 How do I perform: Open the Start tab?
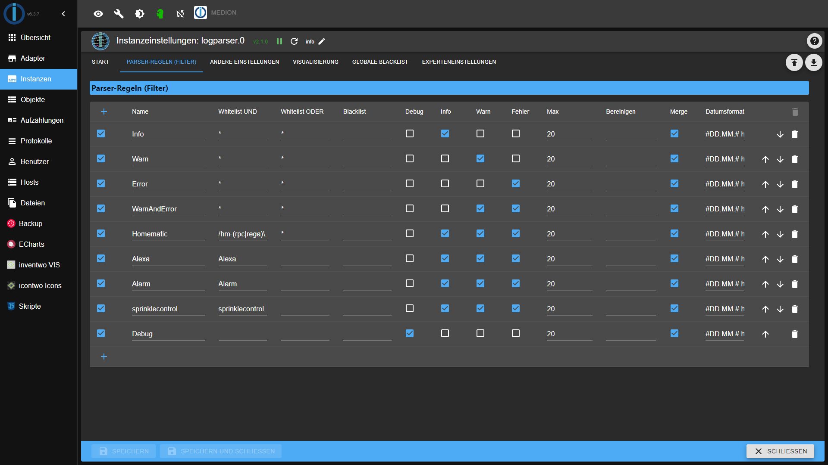[x=100, y=62]
